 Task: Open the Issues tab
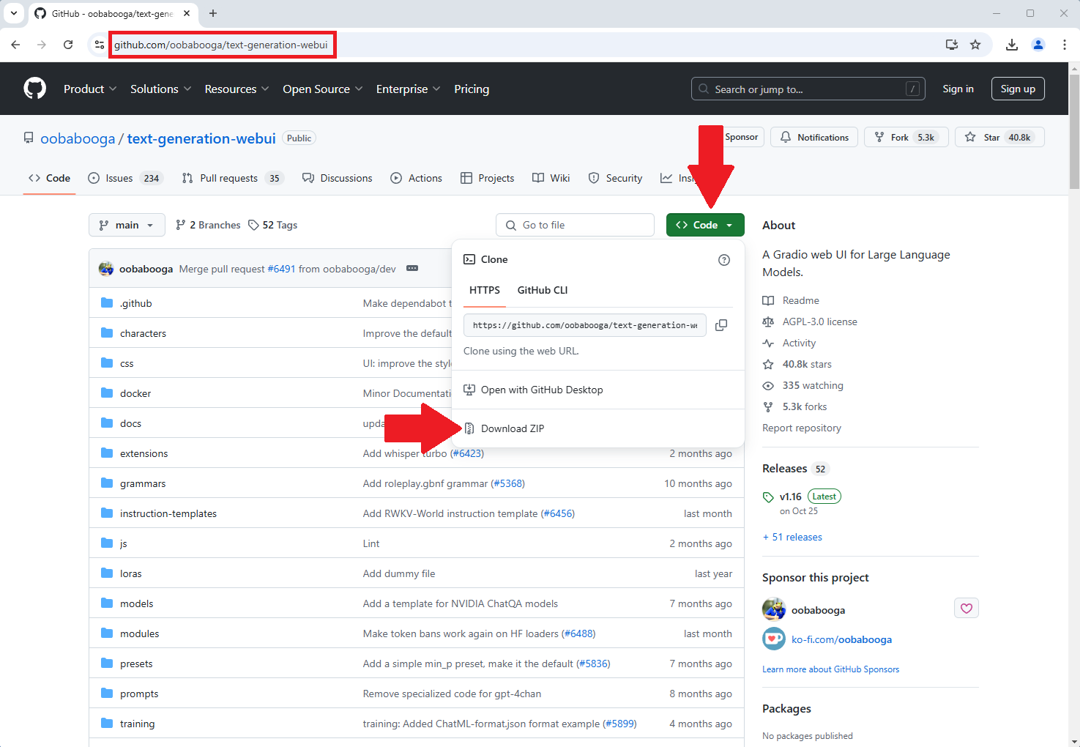(124, 178)
